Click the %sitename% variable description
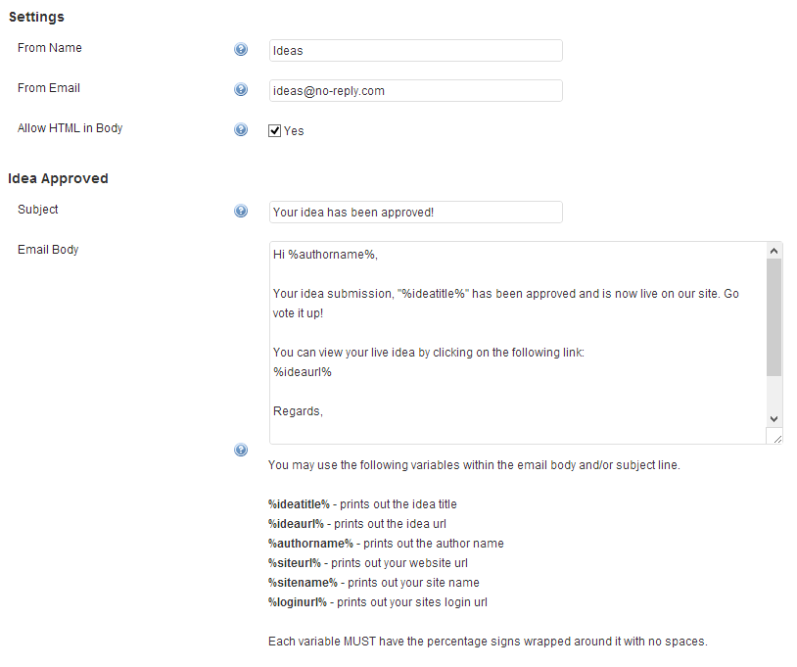Screen dimensions: 797x667 pos(374,583)
